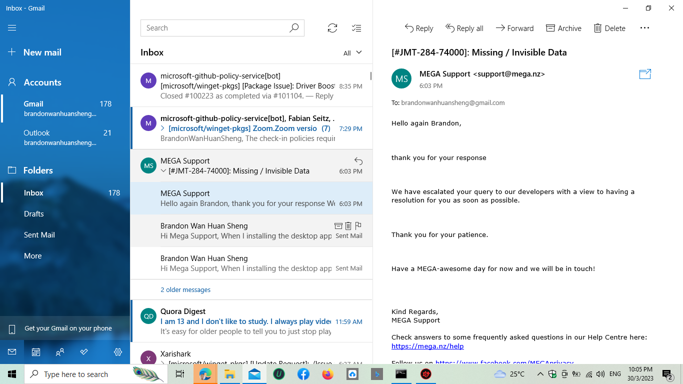Open Mail settings gear icon
The height and width of the screenshot is (384, 683).
pos(118,352)
